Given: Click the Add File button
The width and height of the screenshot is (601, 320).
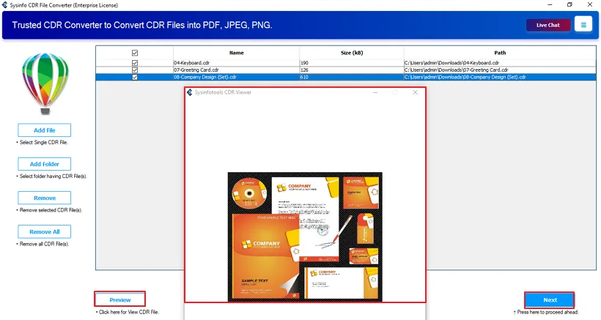Looking at the screenshot, I should pos(45,130).
